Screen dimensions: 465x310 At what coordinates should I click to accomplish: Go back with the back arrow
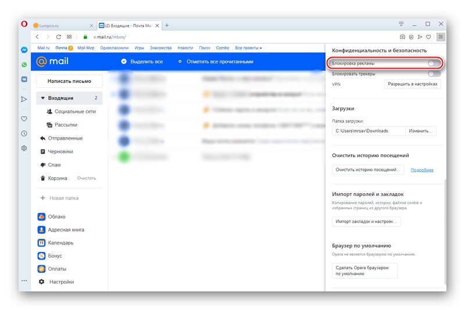click(37, 37)
